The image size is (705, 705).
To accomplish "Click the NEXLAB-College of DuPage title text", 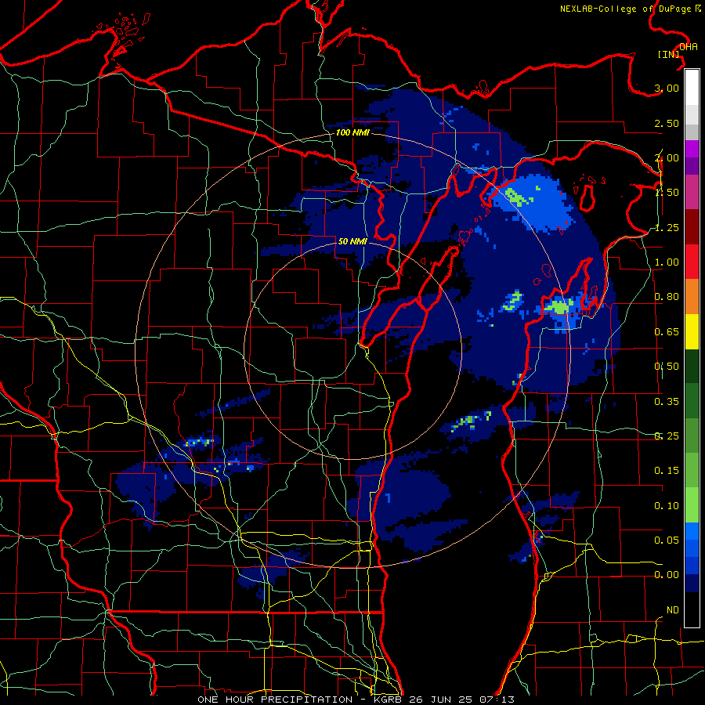I will 627,9.
